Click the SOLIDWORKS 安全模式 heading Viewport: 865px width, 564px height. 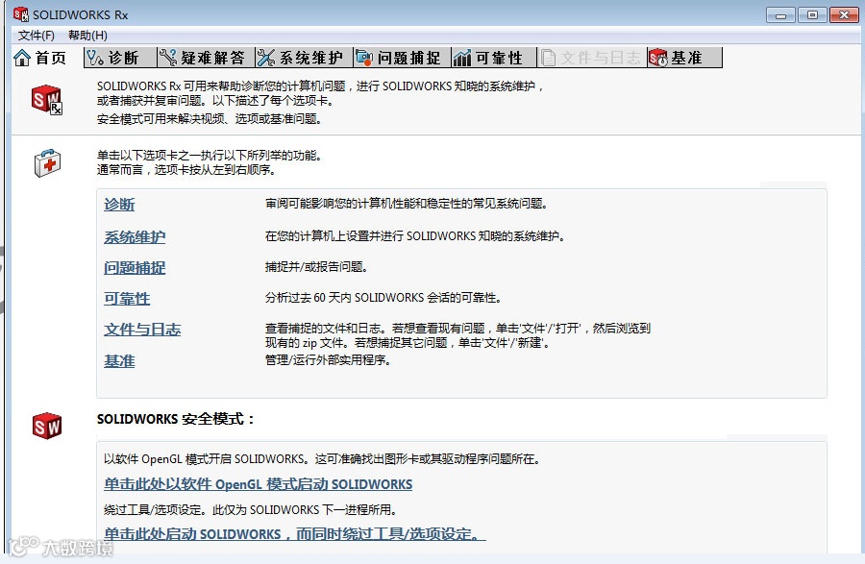176,419
